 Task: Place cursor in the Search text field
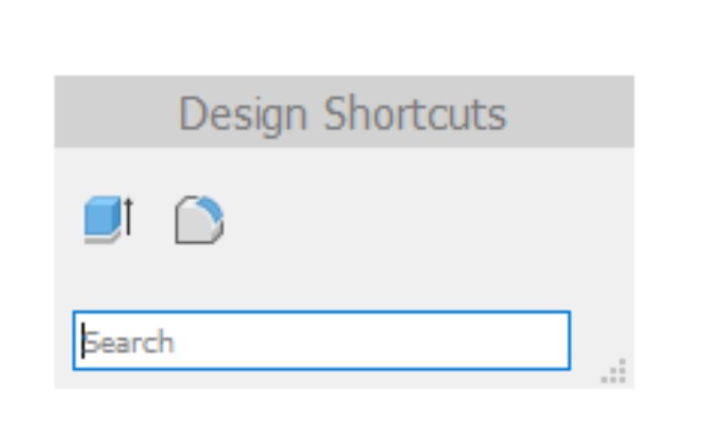(321, 340)
